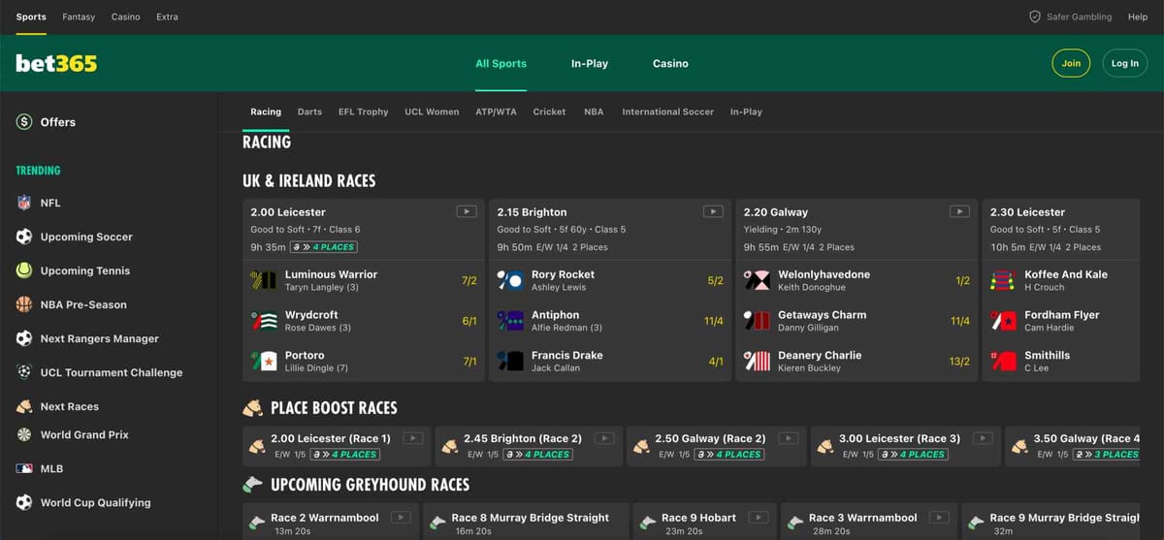
Task: Click Luminous Warrior jockey silks icon
Action: [x=264, y=280]
